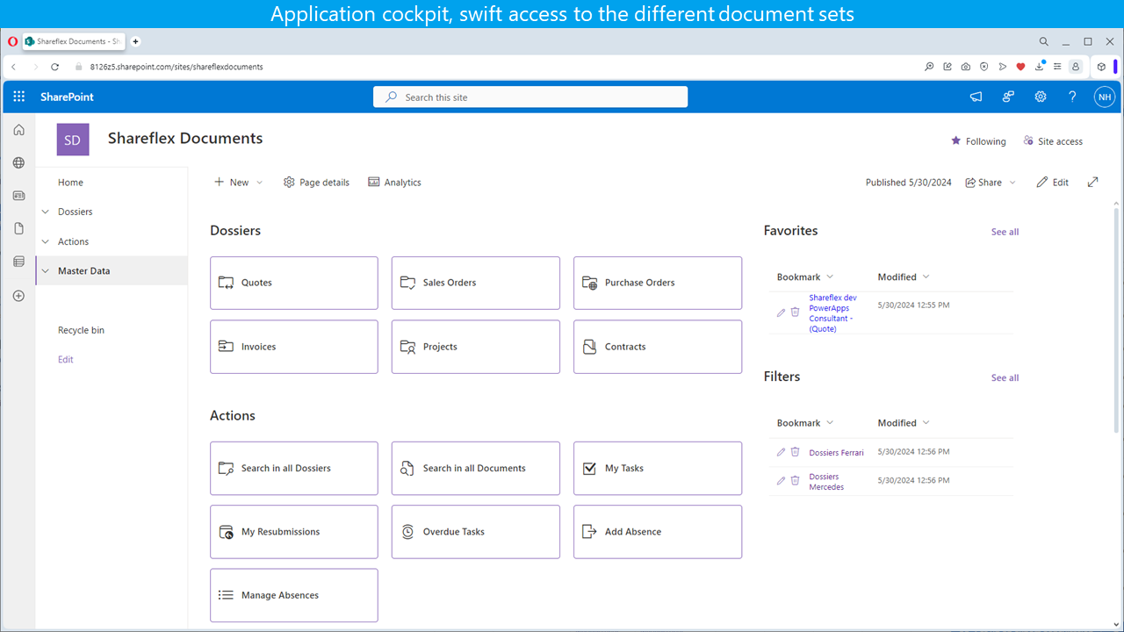Click See all next to Favorites

(1005, 232)
